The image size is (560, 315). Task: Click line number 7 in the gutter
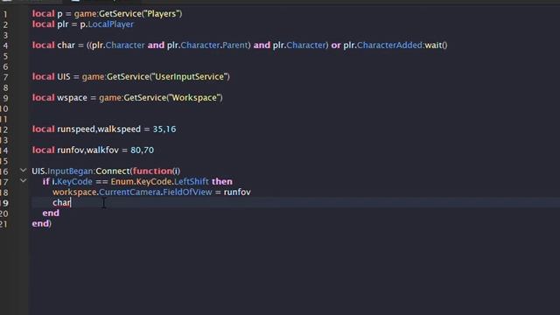tap(5, 77)
